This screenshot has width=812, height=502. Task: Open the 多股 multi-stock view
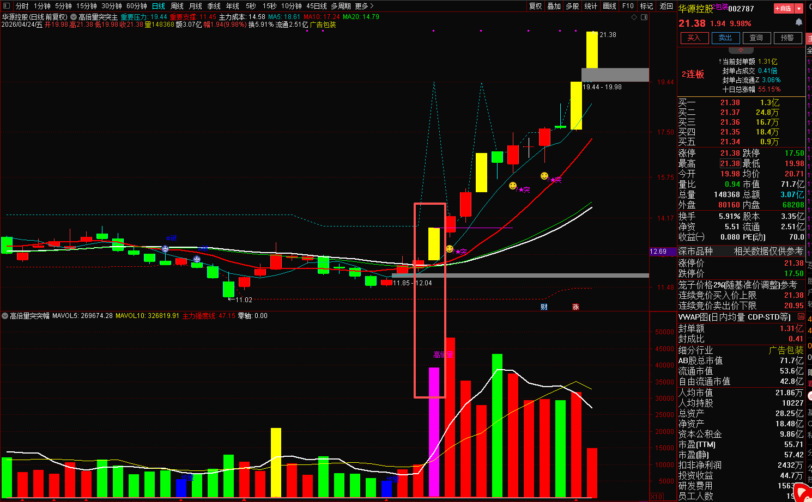572,6
